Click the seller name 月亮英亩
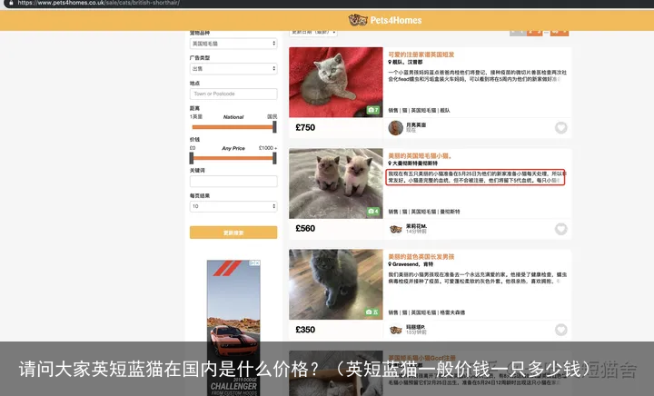Screen dimensions: 654x396 [416, 125]
